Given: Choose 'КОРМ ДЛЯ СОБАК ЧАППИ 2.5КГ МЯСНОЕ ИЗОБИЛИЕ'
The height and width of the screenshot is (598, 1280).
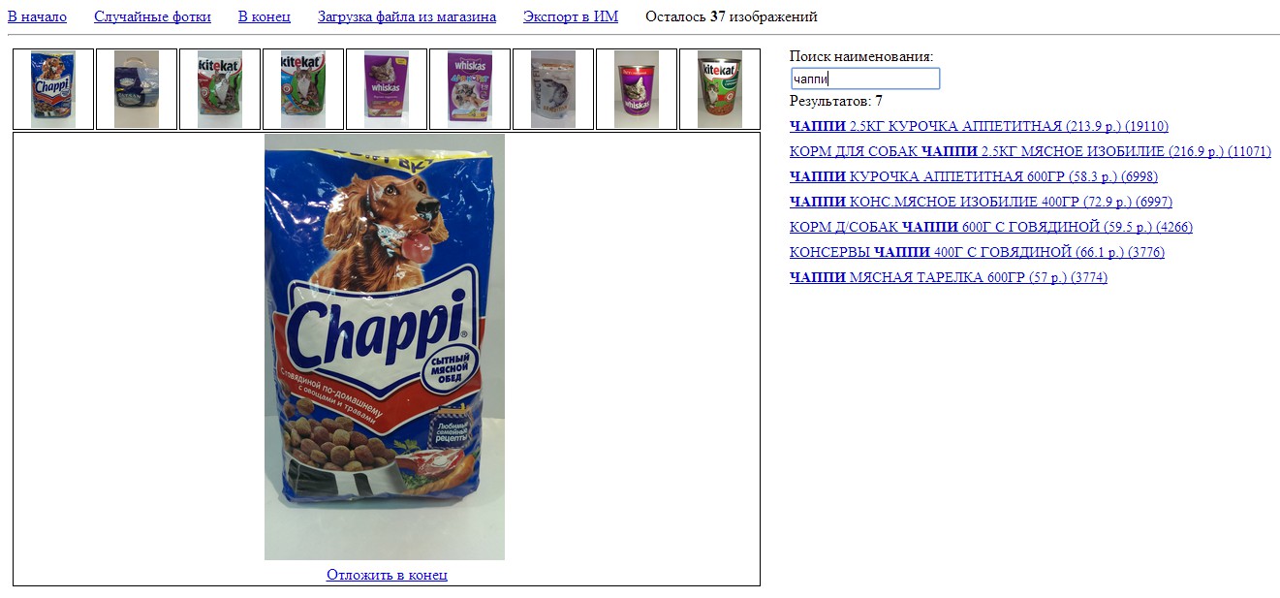Looking at the screenshot, I should [1030, 151].
